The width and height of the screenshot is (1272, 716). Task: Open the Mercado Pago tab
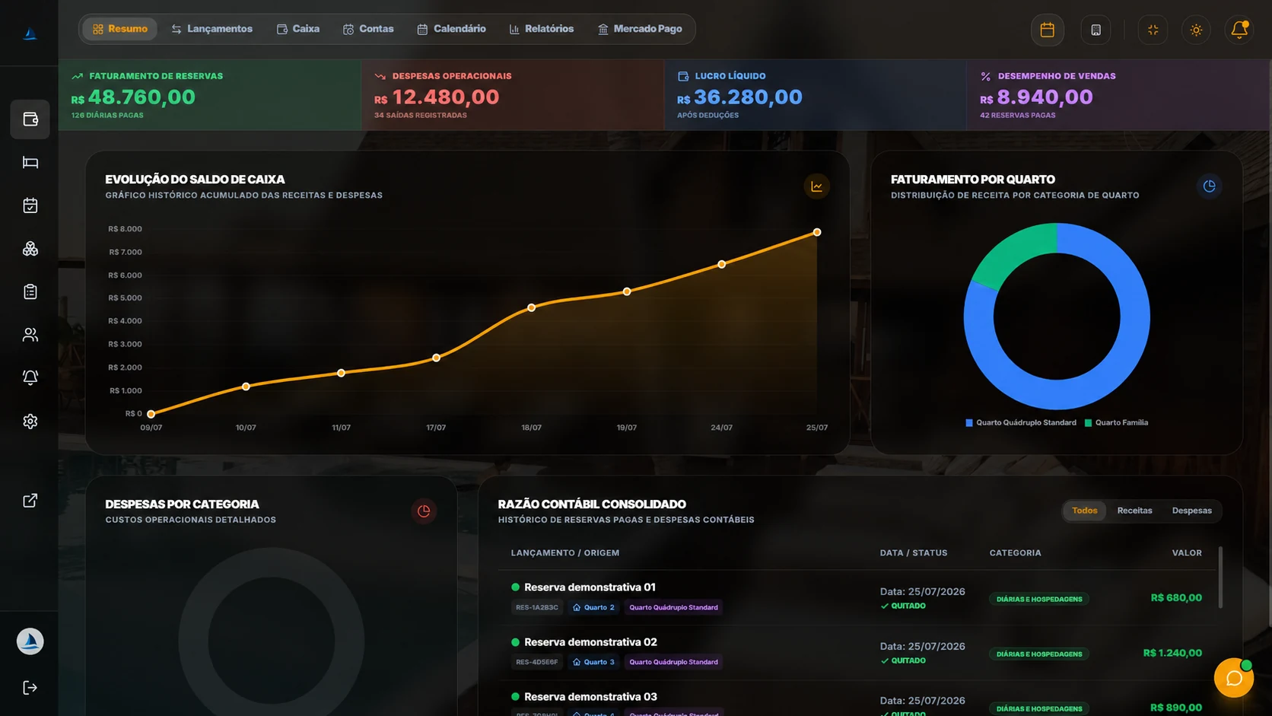(640, 29)
